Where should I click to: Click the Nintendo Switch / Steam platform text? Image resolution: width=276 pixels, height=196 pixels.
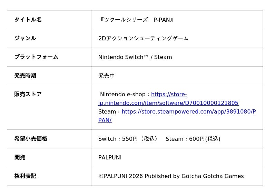click(x=135, y=57)
